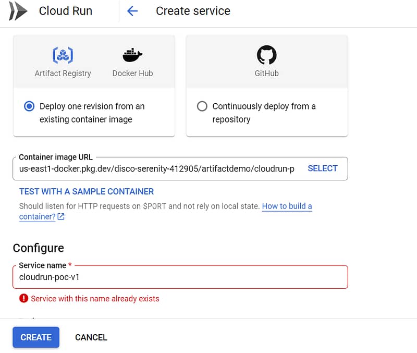The width and height of the screenshot is (417, 353).
Task: Click the Cloud Run logo
Action: tap(19, 10)
